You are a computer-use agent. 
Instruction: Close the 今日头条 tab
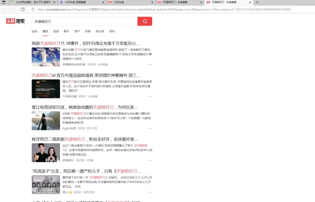[152, 2]
